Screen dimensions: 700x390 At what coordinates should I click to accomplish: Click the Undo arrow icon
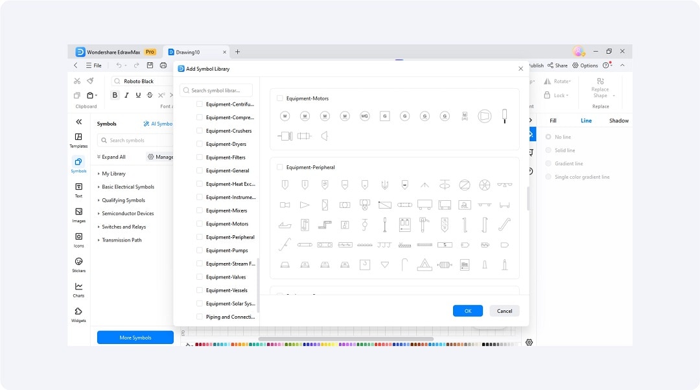[119, 65]
